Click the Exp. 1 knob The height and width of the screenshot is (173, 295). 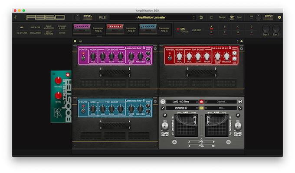(x=266, y=29)
